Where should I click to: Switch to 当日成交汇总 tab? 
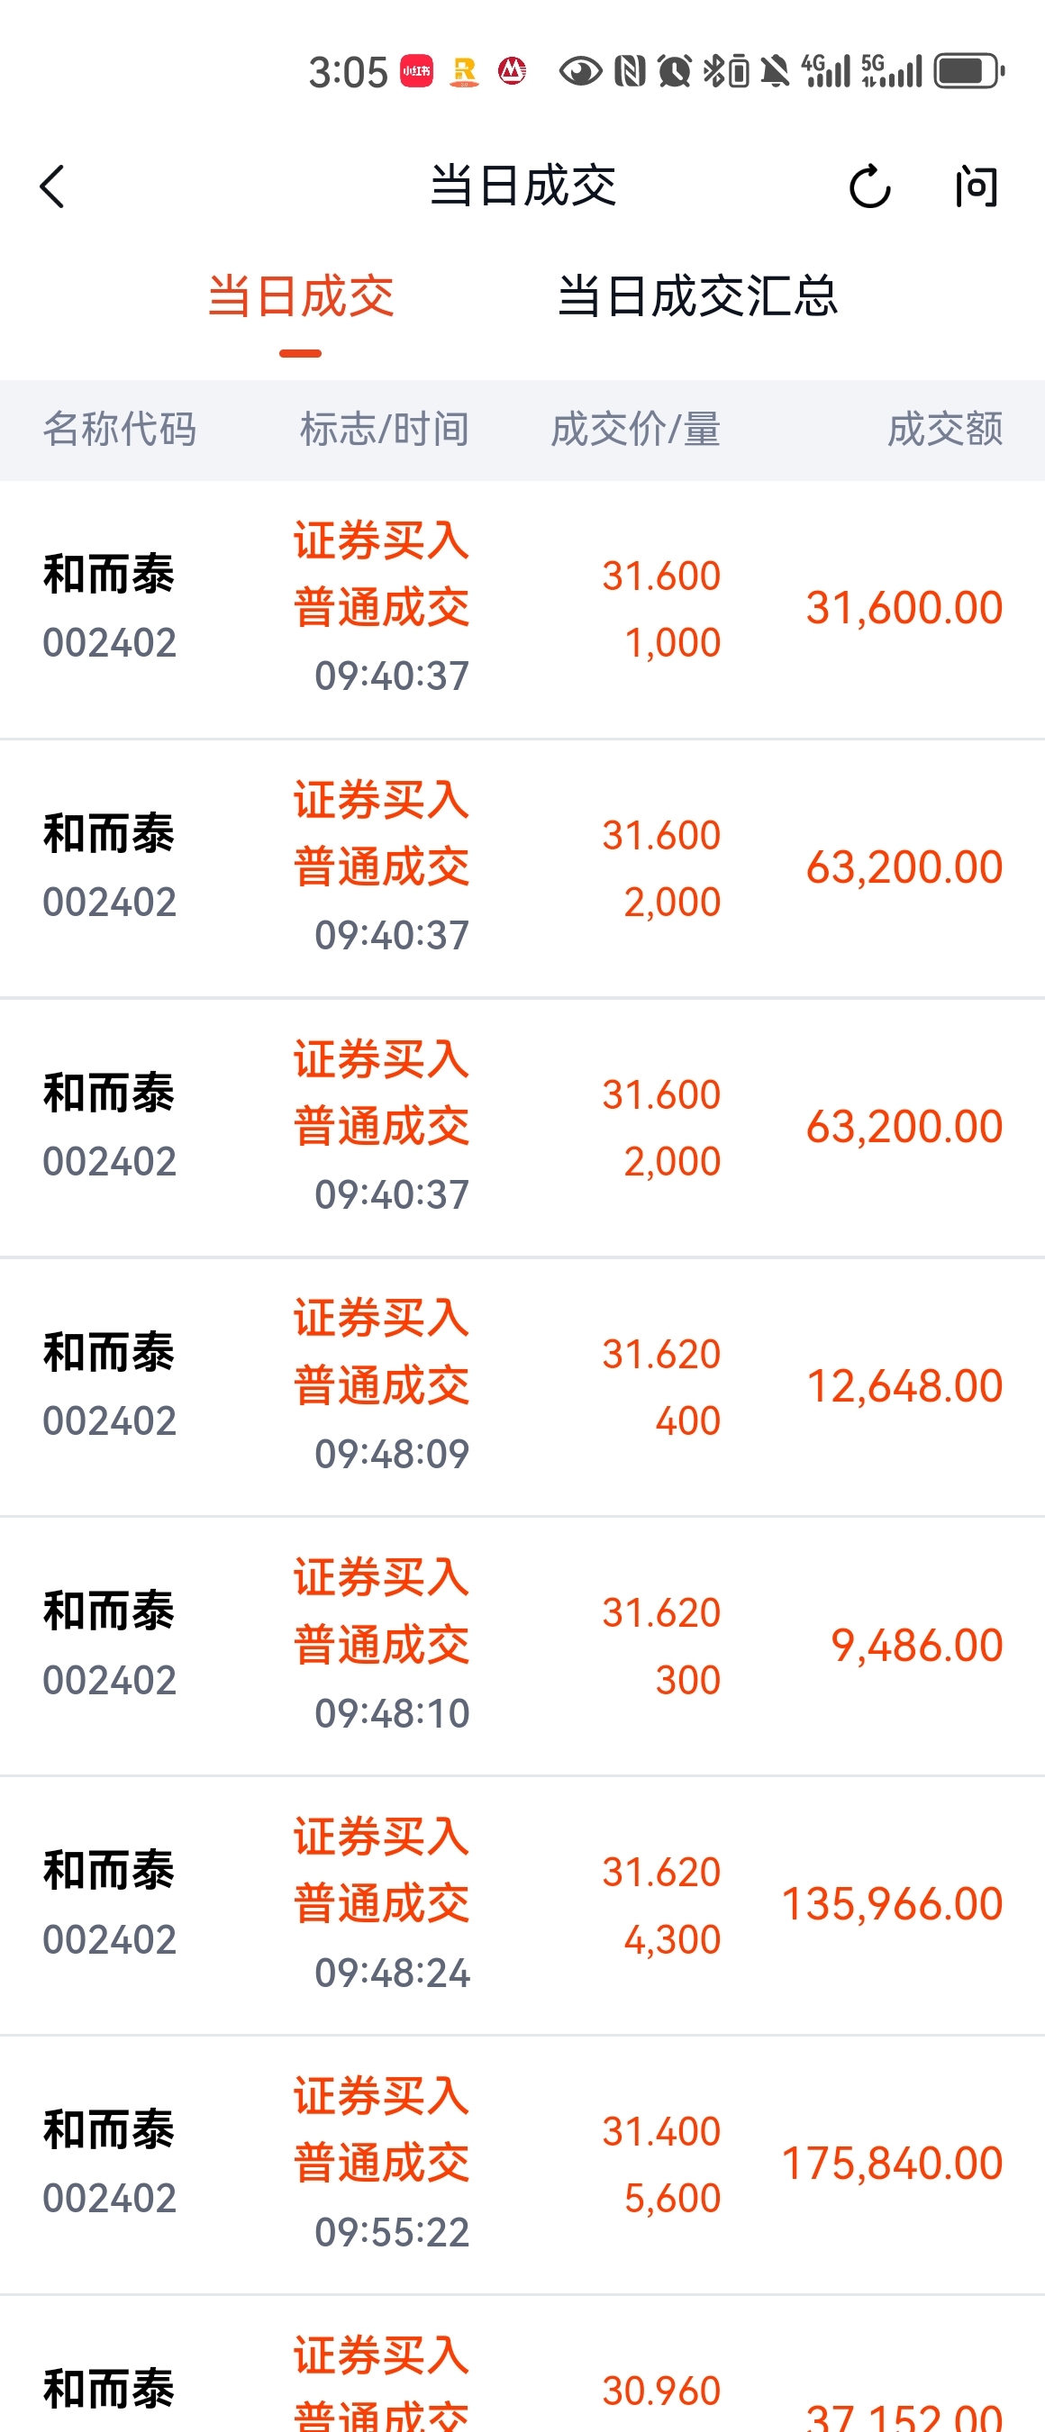click(696, 295)
